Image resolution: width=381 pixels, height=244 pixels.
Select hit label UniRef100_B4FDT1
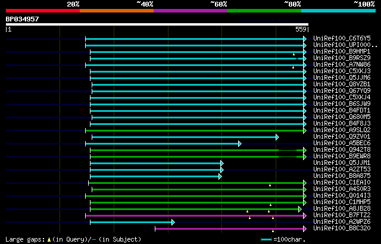pyautogui.click(x=342, y=111)
